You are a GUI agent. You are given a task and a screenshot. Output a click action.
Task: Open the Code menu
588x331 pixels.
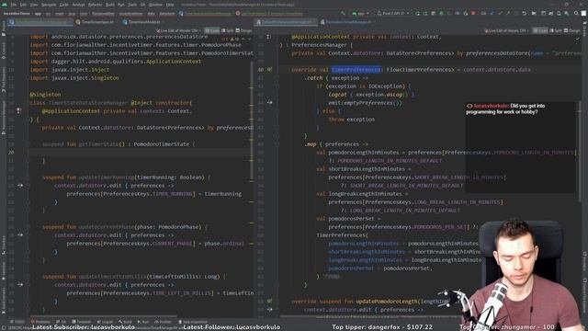point(64,5)
